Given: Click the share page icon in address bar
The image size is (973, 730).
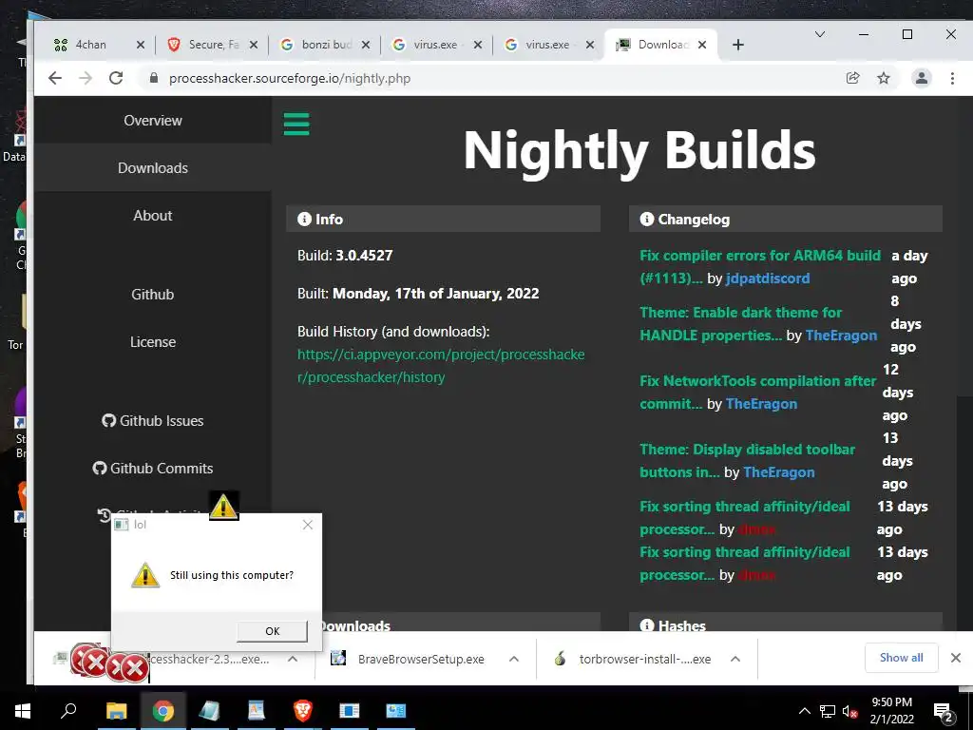Looking at the screenshot, I should pyautogui.click(x=852, y=78).
